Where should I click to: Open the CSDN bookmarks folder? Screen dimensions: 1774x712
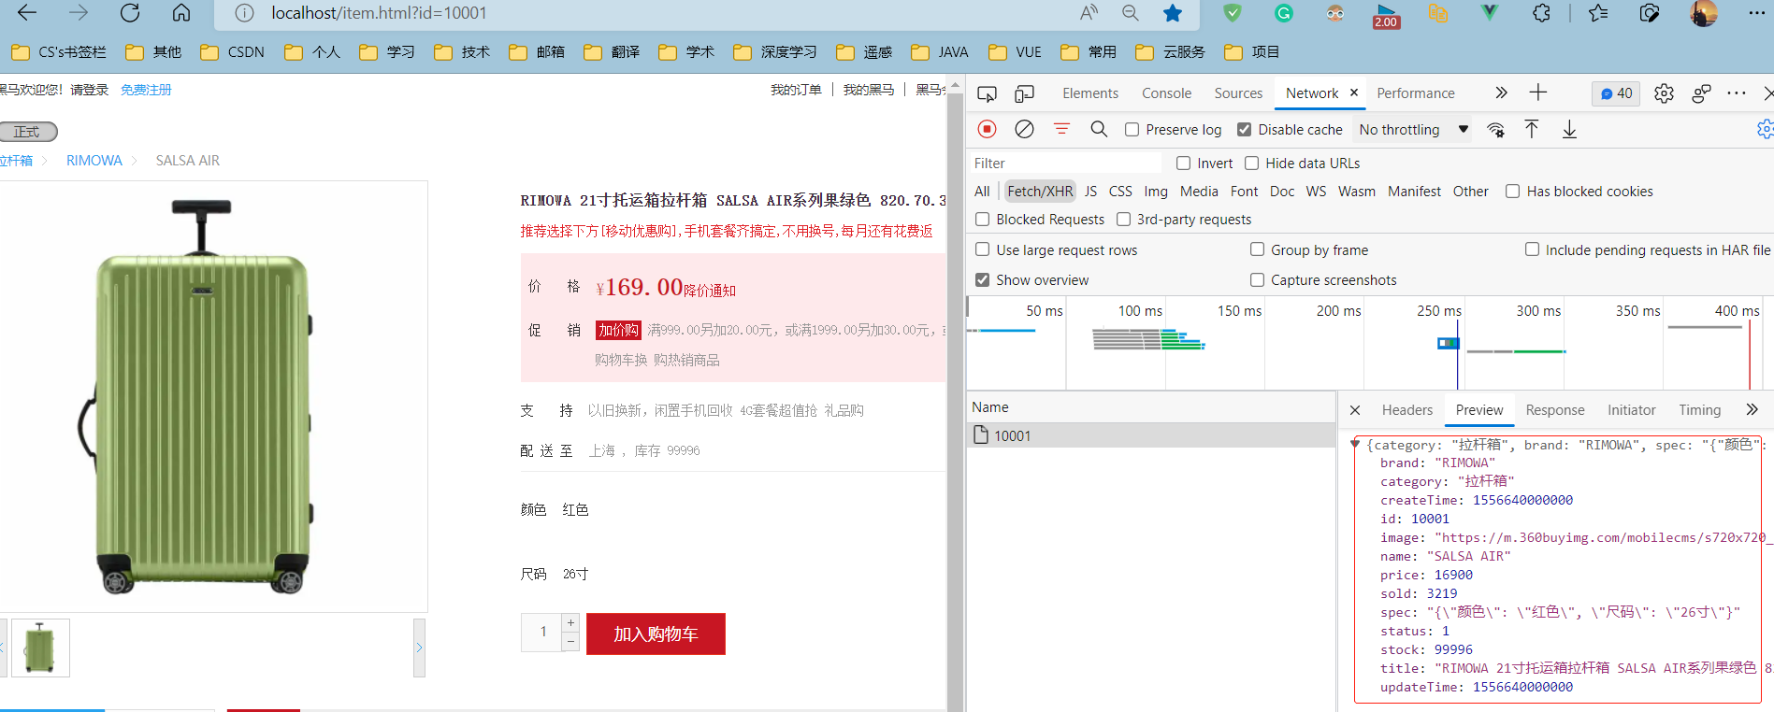(233, 52)
